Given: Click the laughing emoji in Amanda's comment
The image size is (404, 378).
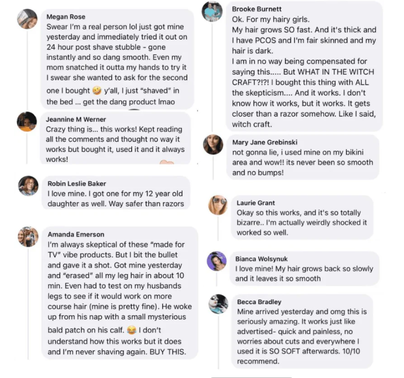Looking at the screenshot, I should pos(131,330).
